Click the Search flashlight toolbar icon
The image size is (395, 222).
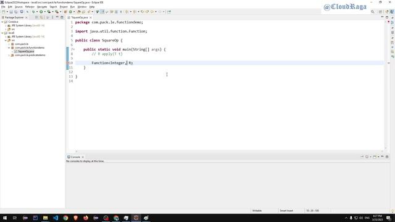(x=89, y=12)
